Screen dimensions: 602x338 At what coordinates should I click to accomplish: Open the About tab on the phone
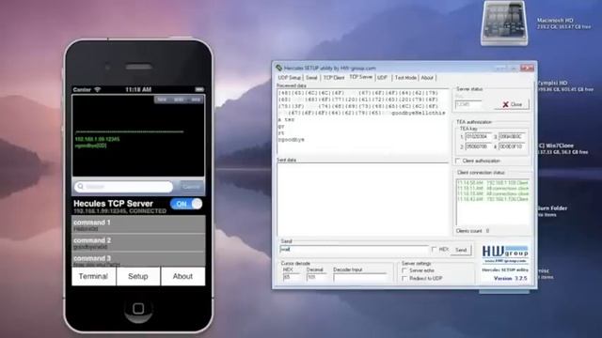click(x=182, y=276)
